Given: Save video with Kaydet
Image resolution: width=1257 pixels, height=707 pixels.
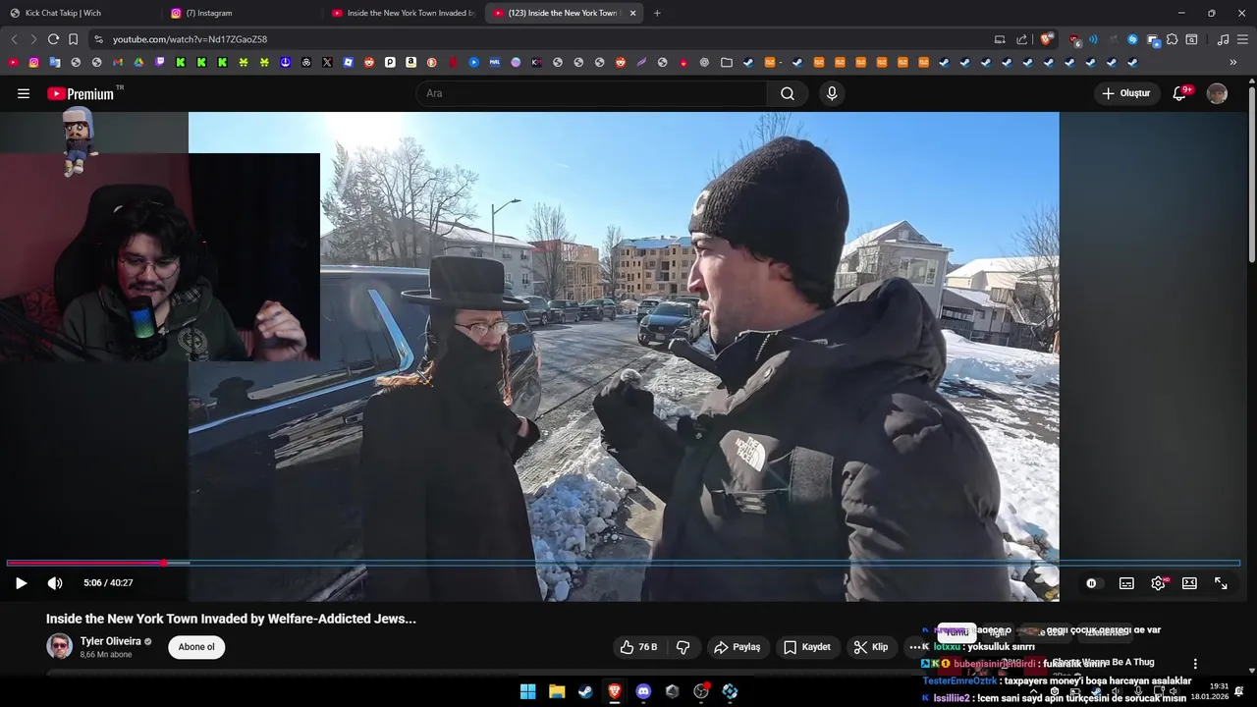Looking at the screenshot, I should pos(807,647).
